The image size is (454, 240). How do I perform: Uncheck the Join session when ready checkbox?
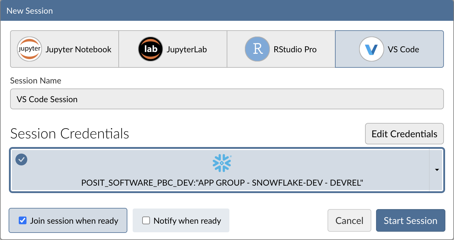tap(23, 220)
